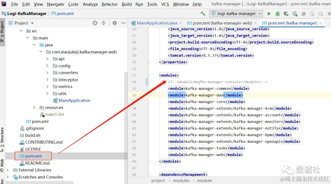Open the Help menu
Viewport: 331px width, 184px height.
[x=197, y=4]
